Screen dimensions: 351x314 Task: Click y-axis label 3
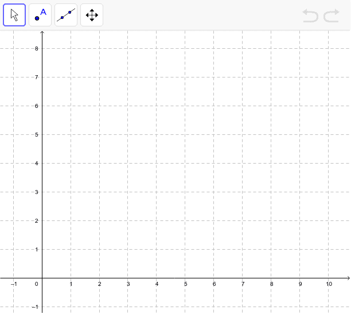coord(37,192)
